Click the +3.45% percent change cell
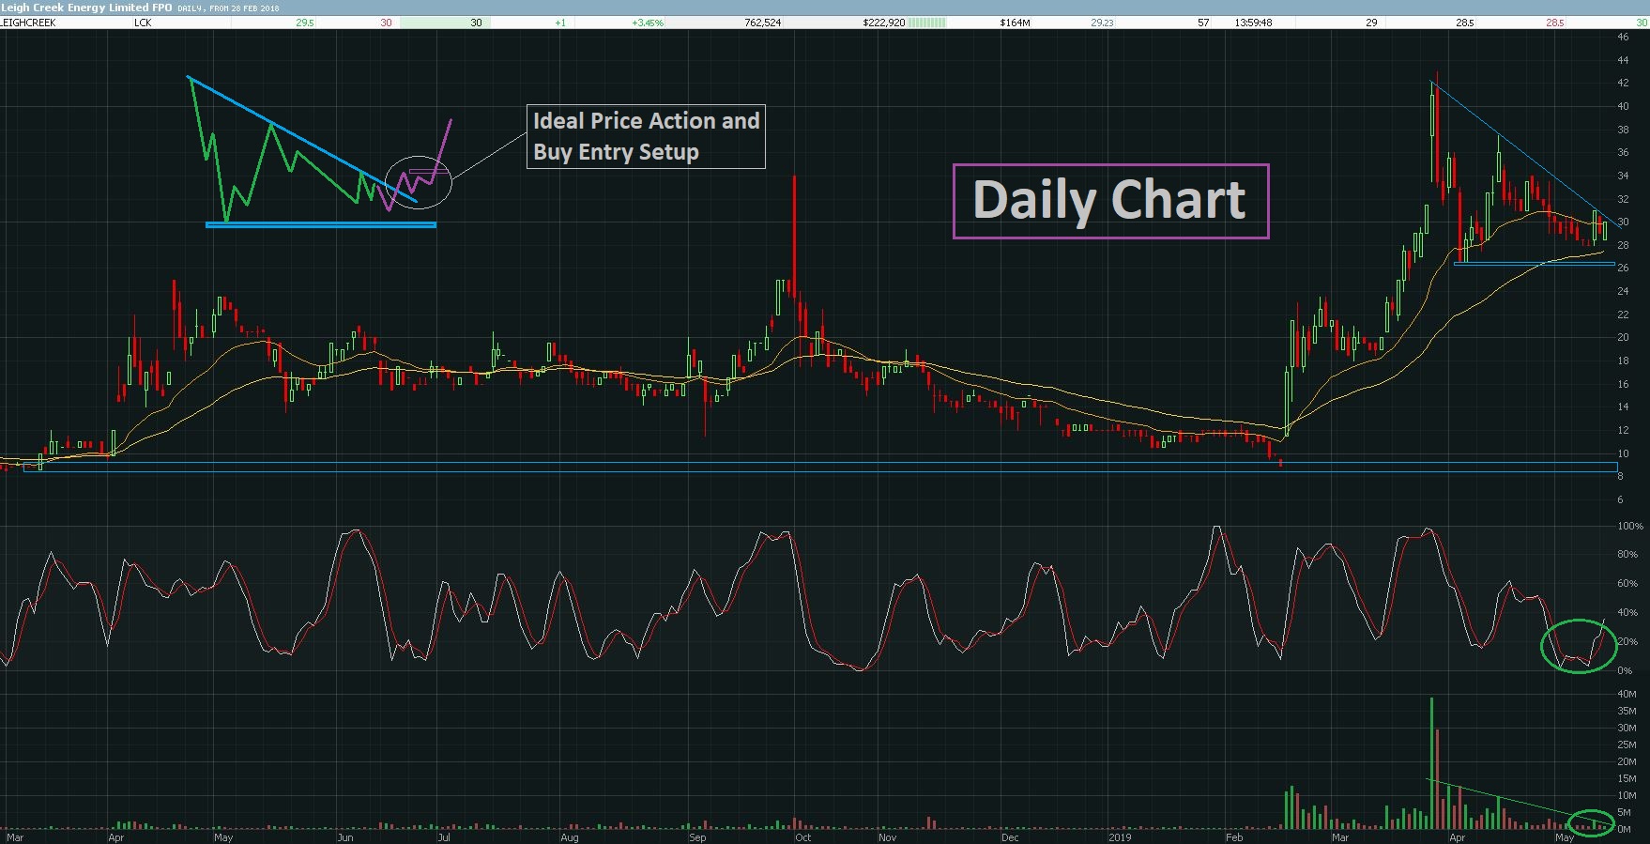 [x=648, y=23]
